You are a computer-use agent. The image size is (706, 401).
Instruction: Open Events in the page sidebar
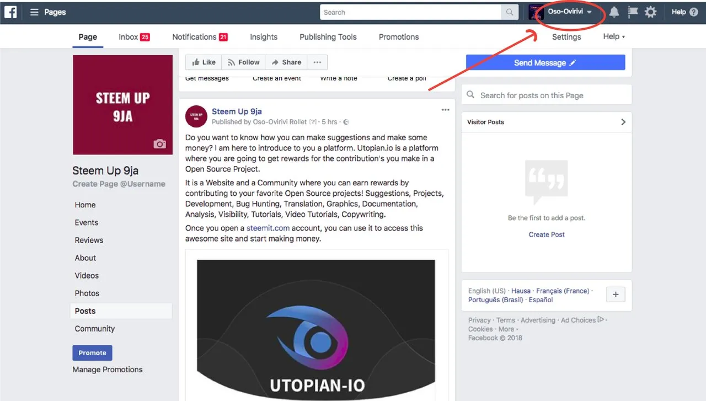point(87,222)
